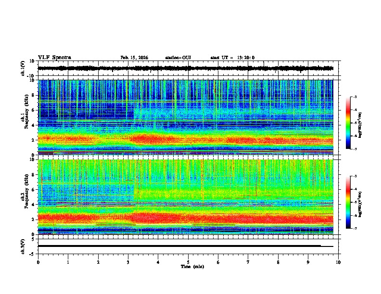
Task: Click the ch.1 waveform trace panel
Action: coord(188,68)
